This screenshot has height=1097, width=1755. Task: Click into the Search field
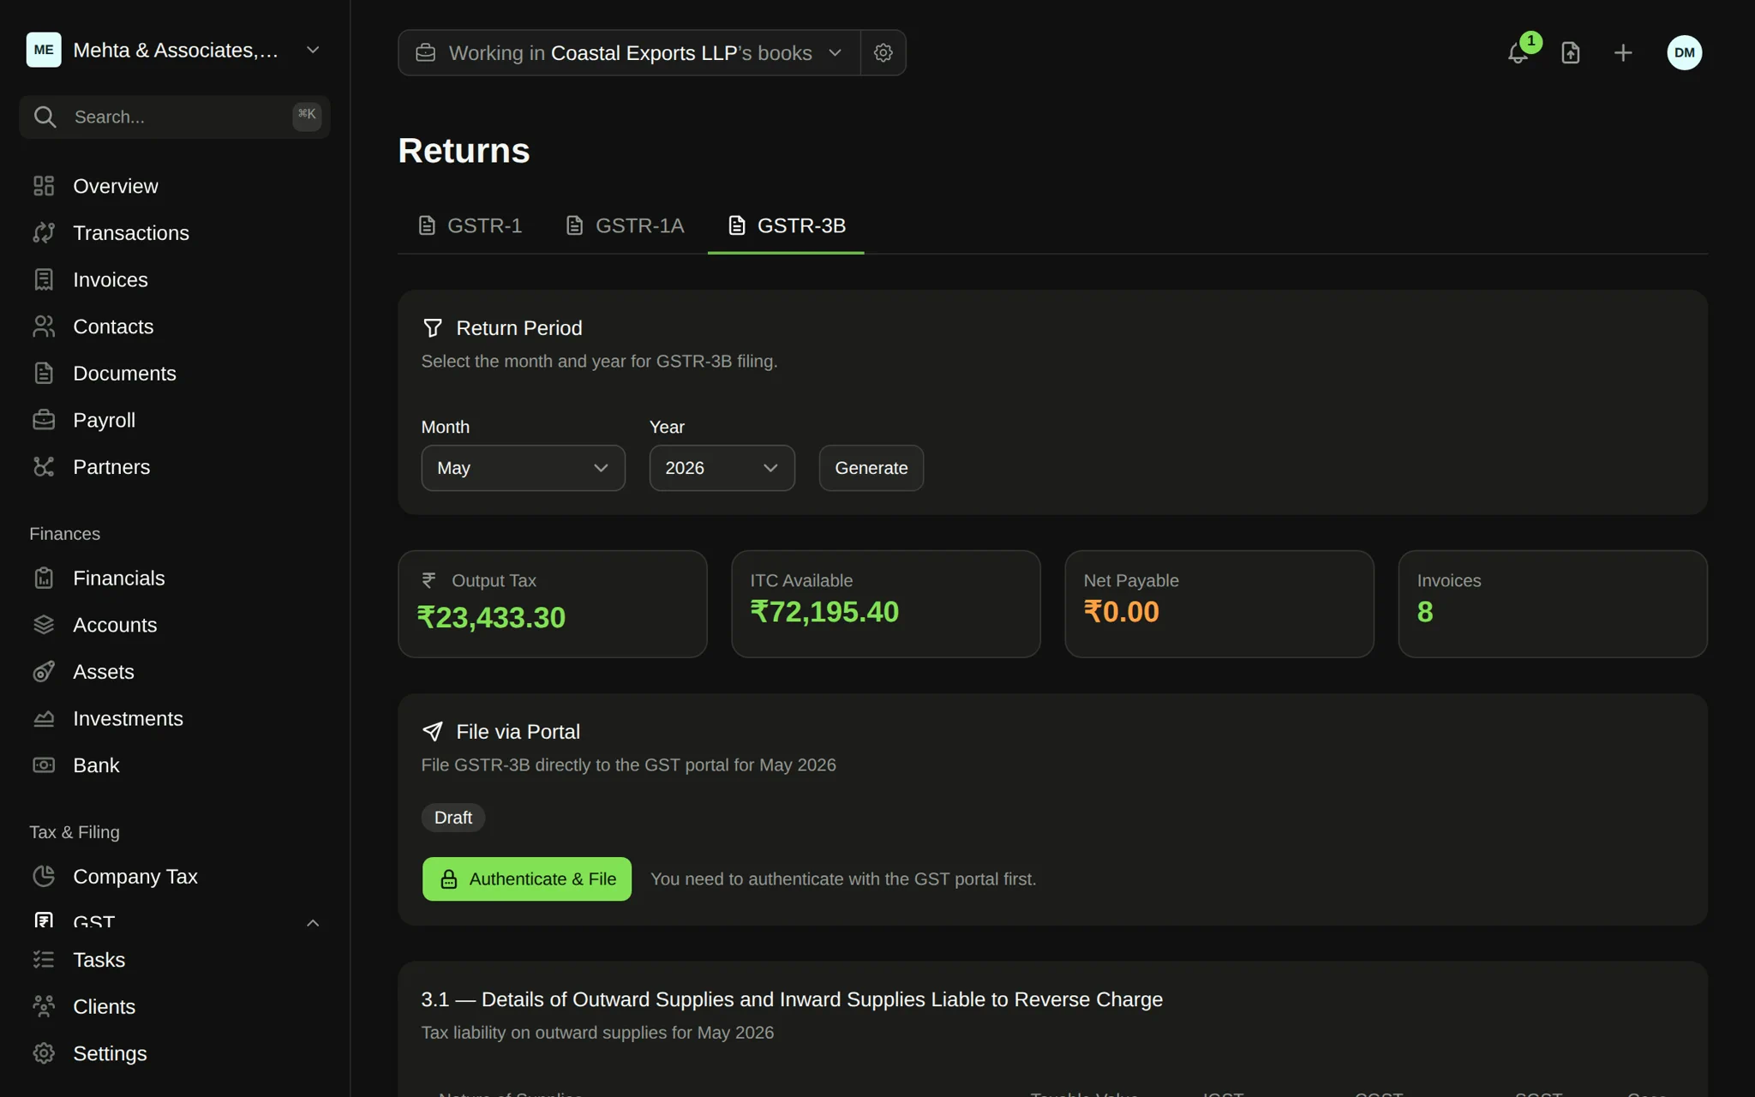(175, 117)
